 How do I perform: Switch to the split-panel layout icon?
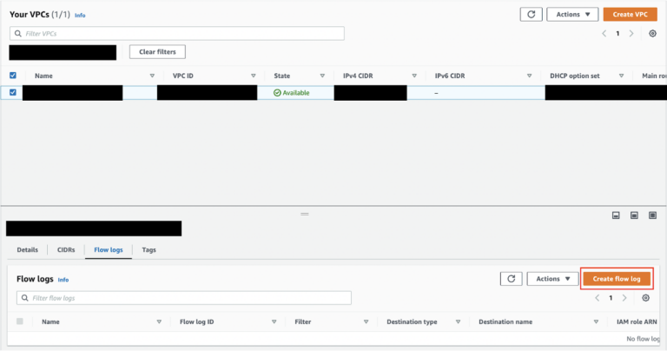[635, 215]
